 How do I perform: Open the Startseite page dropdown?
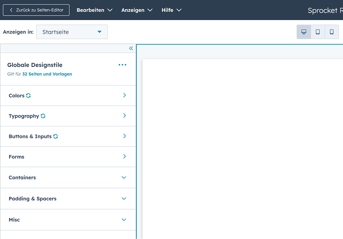coord(72,32)
